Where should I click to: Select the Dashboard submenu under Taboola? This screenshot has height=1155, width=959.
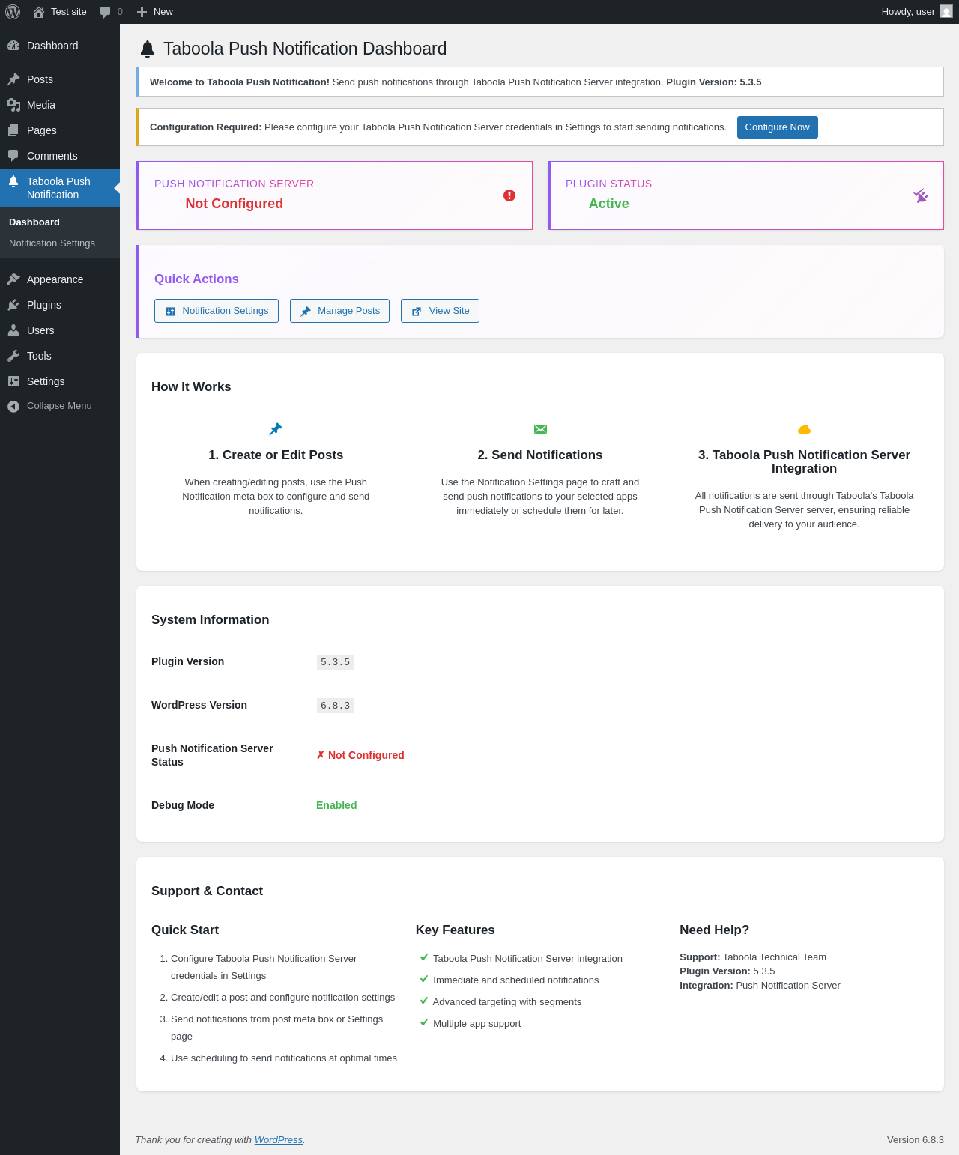tap(34, 222)
